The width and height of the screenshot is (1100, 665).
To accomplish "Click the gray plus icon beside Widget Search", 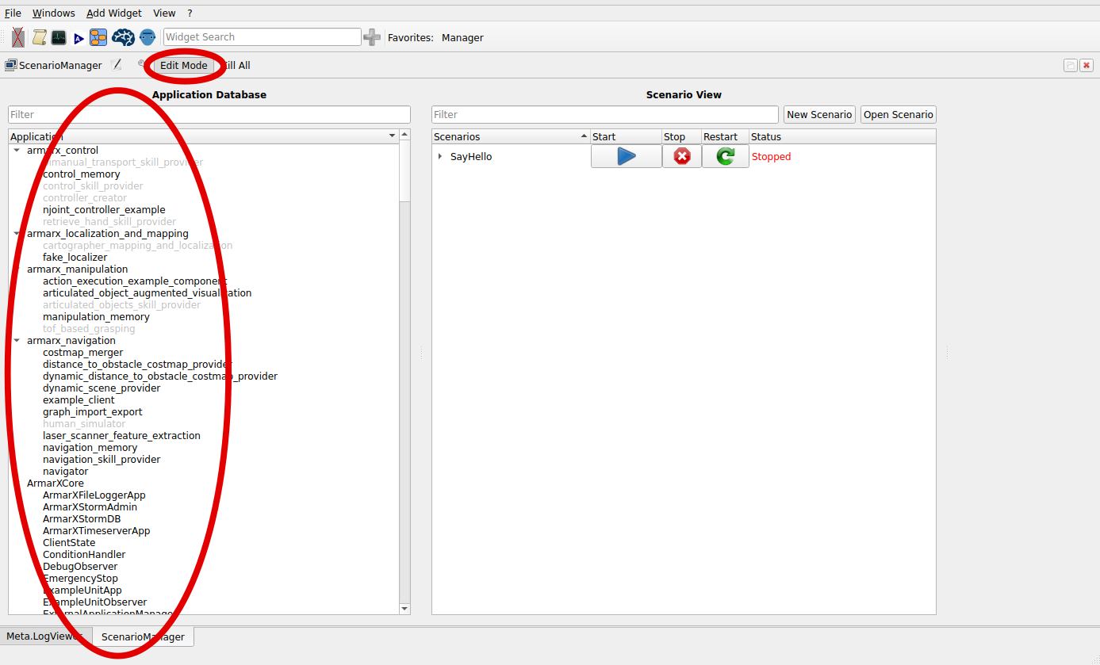I will click(372, 37).
